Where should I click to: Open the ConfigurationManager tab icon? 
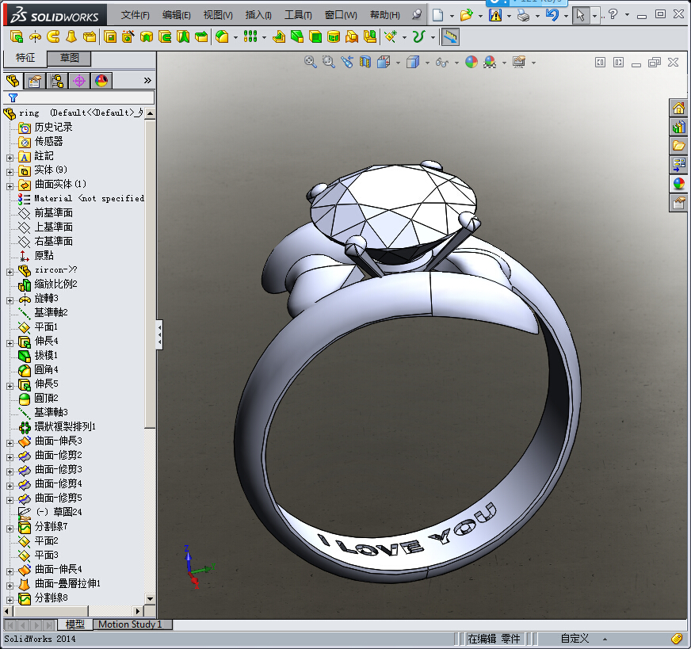[57, 81]
